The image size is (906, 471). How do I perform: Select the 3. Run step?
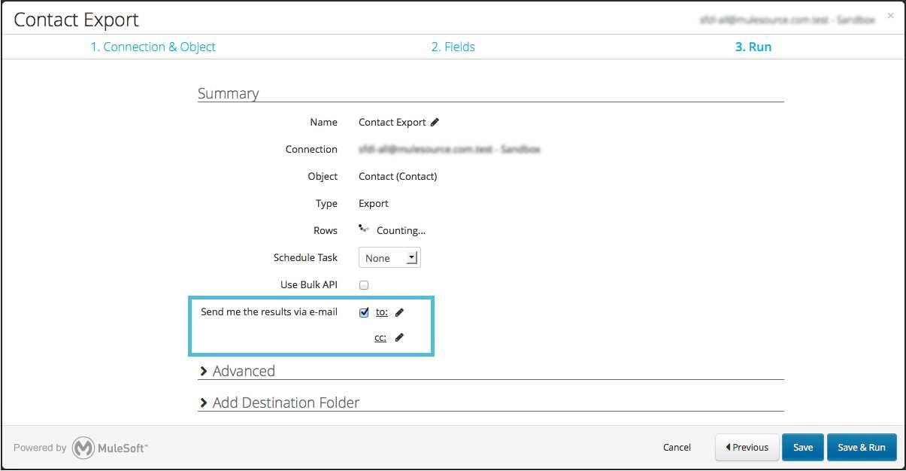coord(753,47)
